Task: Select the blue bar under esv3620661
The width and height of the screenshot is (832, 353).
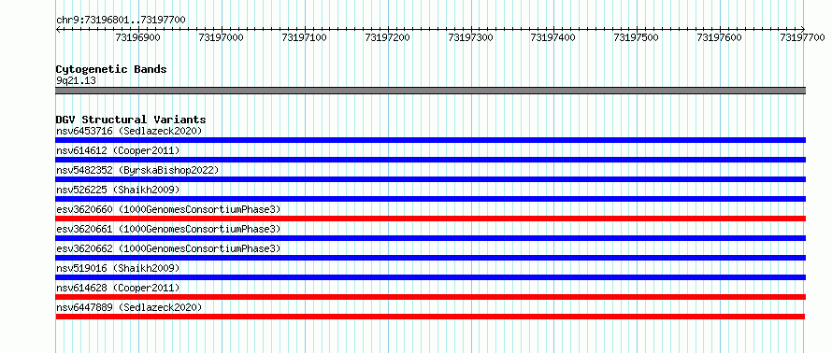Action: [x=431, y=238]
